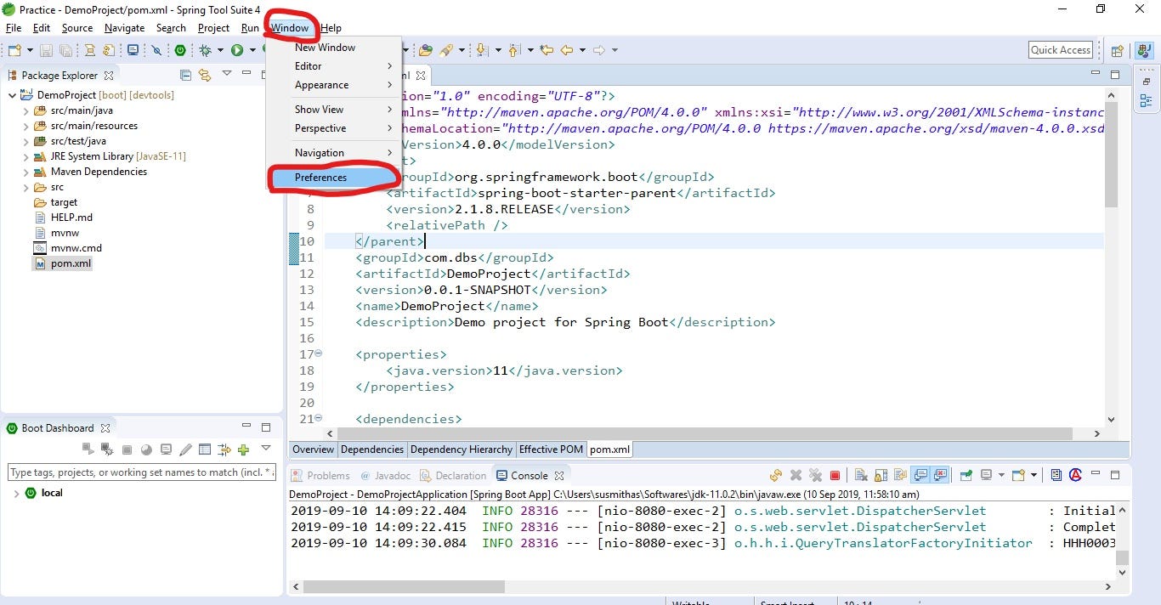
Task: Click the Restore button in right trim
Action: [x=1145, y=82]
